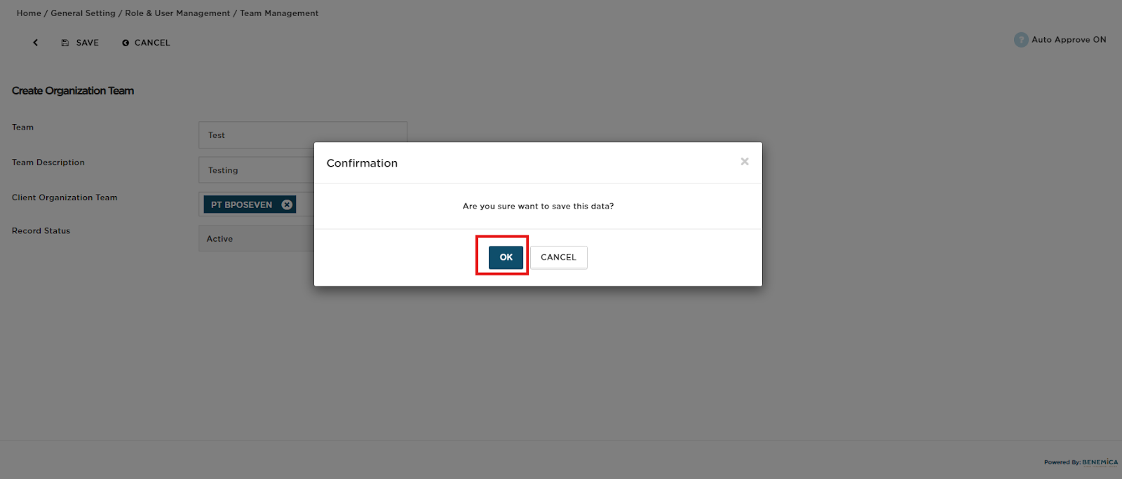The height and width of the screenshot is (479, 1122).
Task: Remove the PT BPOSEVEN tag via its x icon
Action: (287, 204)
